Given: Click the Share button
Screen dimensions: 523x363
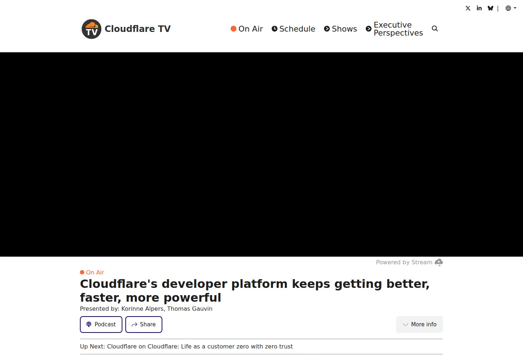Looking at the screenshot, I should click(x=144, y=325).
